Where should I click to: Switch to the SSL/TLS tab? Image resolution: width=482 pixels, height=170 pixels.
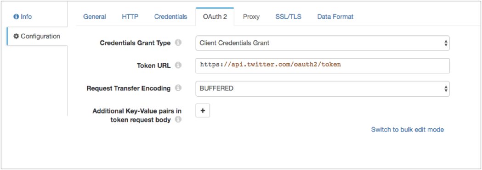point(289,16)
